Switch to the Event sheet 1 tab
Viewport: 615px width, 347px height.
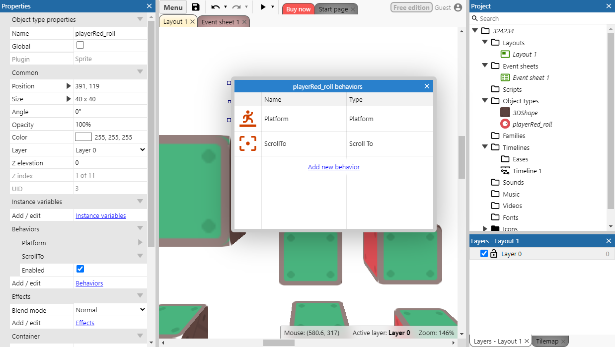(x=220, y=21)
